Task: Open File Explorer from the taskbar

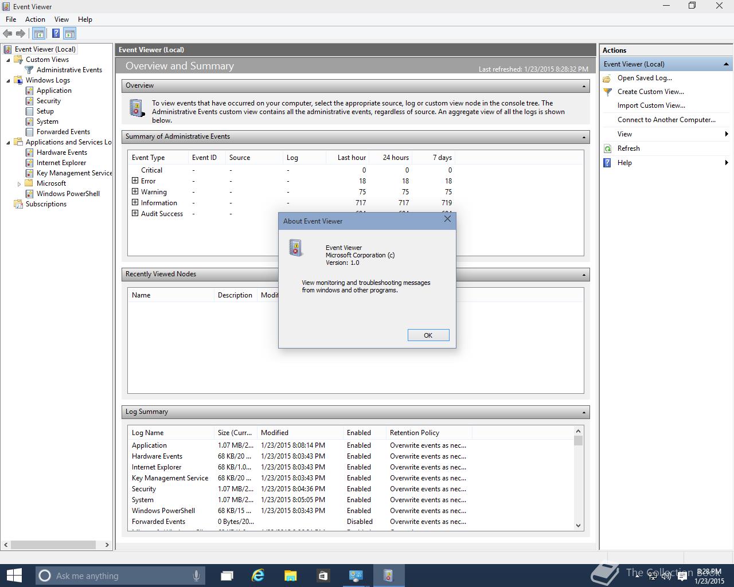Action: point(290,576)
